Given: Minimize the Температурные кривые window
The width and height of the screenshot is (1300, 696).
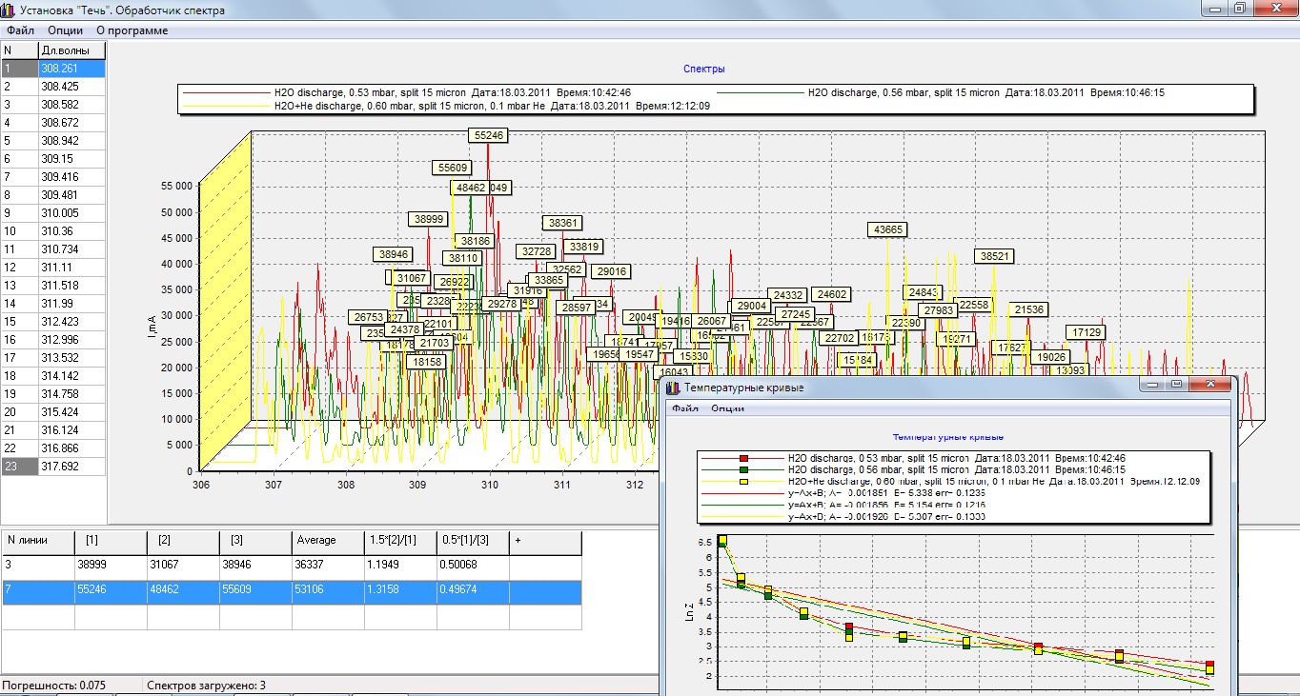Looking at the screenshot, I should pos(1153,384).
